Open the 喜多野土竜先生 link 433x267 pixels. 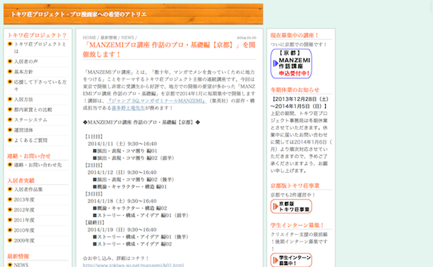[x=128, y=108]
